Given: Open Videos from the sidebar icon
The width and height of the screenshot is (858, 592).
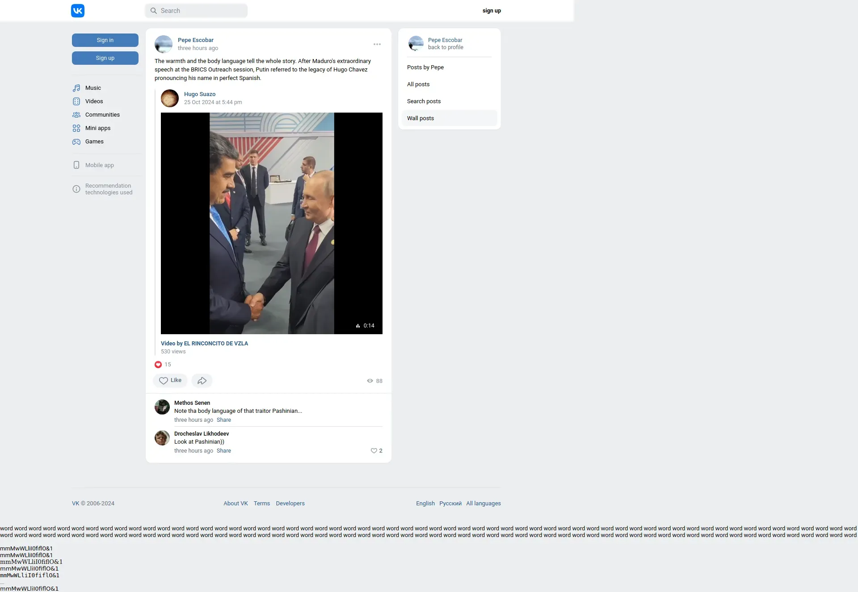Looking at the screenshot, I should point(76,101).
